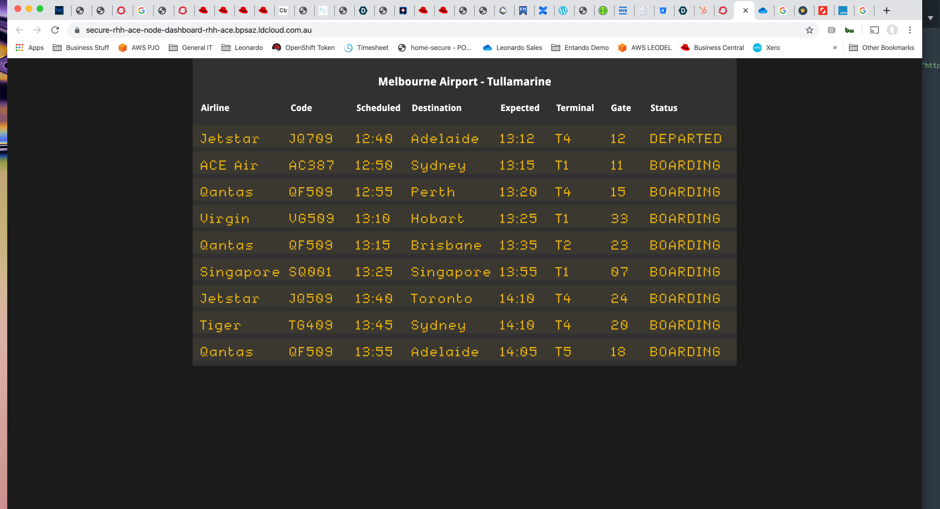Click the Airline column header
The image size is (940, 509).
pos(215,108)
